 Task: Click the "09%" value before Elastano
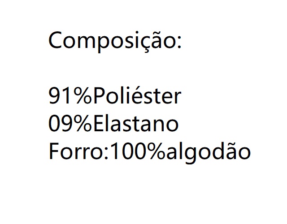point(70,124)
